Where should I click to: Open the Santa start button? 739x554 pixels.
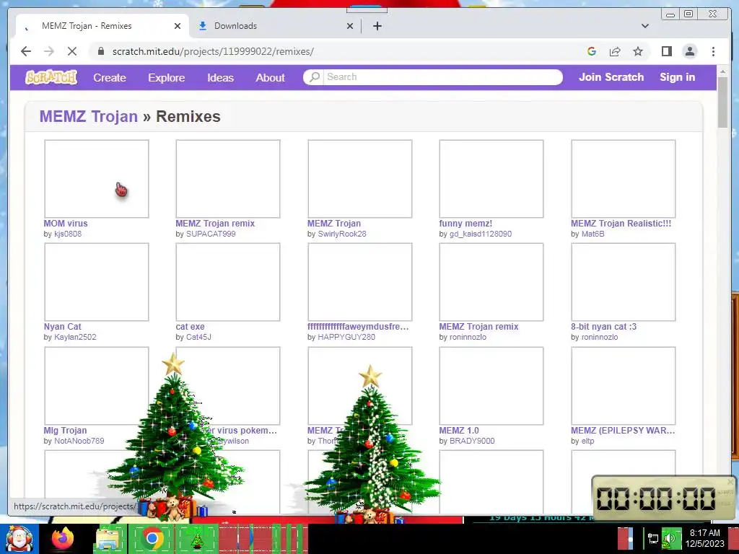pyautogui.click(x=19, y=538)
